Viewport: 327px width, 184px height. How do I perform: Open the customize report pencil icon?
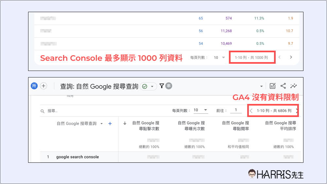pos(272,86)
